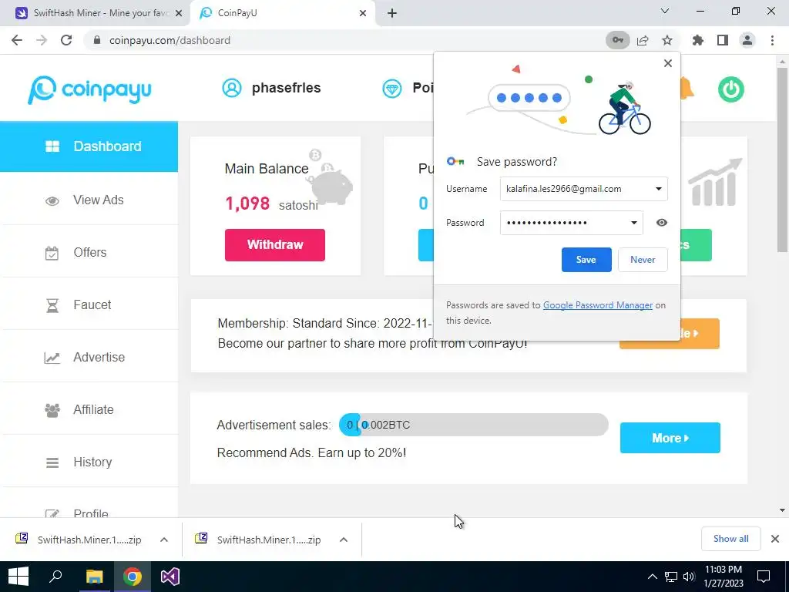The image size is (789, 592).
Task: Close the Save password popup
Action: pyautogui.click(x=668, y=63)
